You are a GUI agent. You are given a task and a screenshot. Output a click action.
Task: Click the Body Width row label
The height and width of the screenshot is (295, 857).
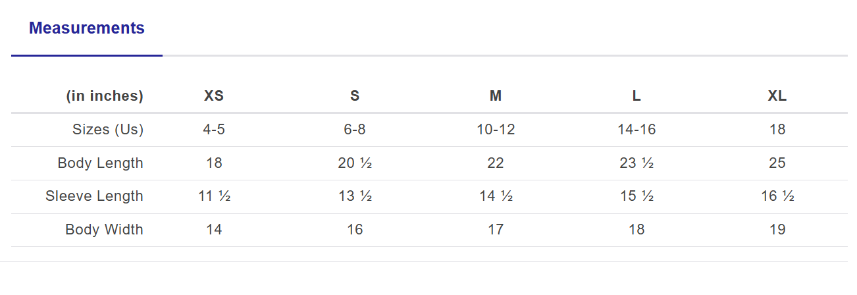point(104,230)
